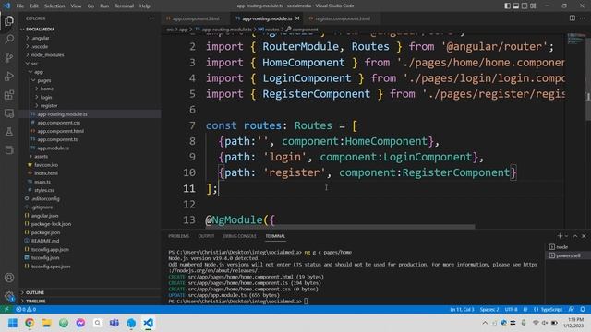
Task: Open Windows Start button
Action: coord(12,323)
